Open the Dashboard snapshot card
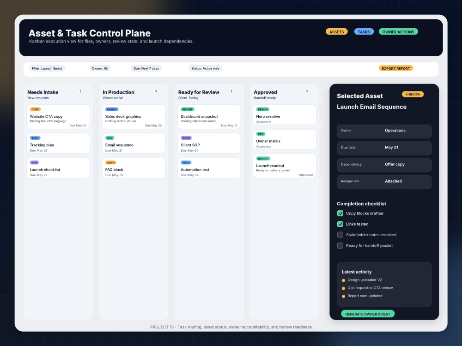 [209, 117]
